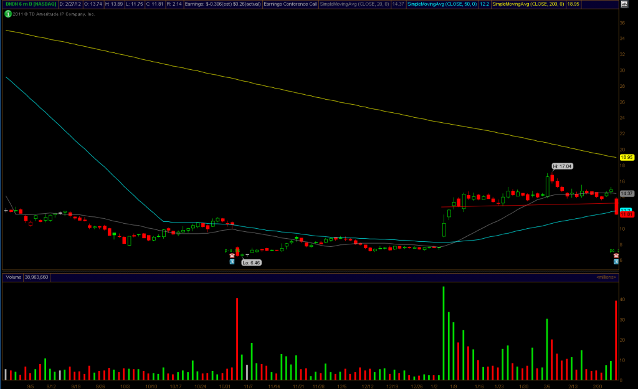Select the SimpleMovingAvg (CLOSE, 50, 0) study label
The height and width of the screenshot is (389, 638).
point(442,4)
